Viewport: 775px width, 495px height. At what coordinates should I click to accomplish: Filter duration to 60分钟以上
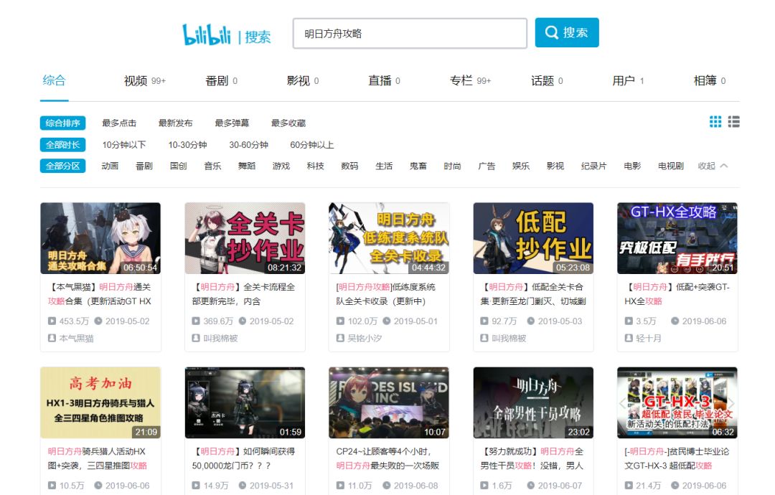point(312,145)
